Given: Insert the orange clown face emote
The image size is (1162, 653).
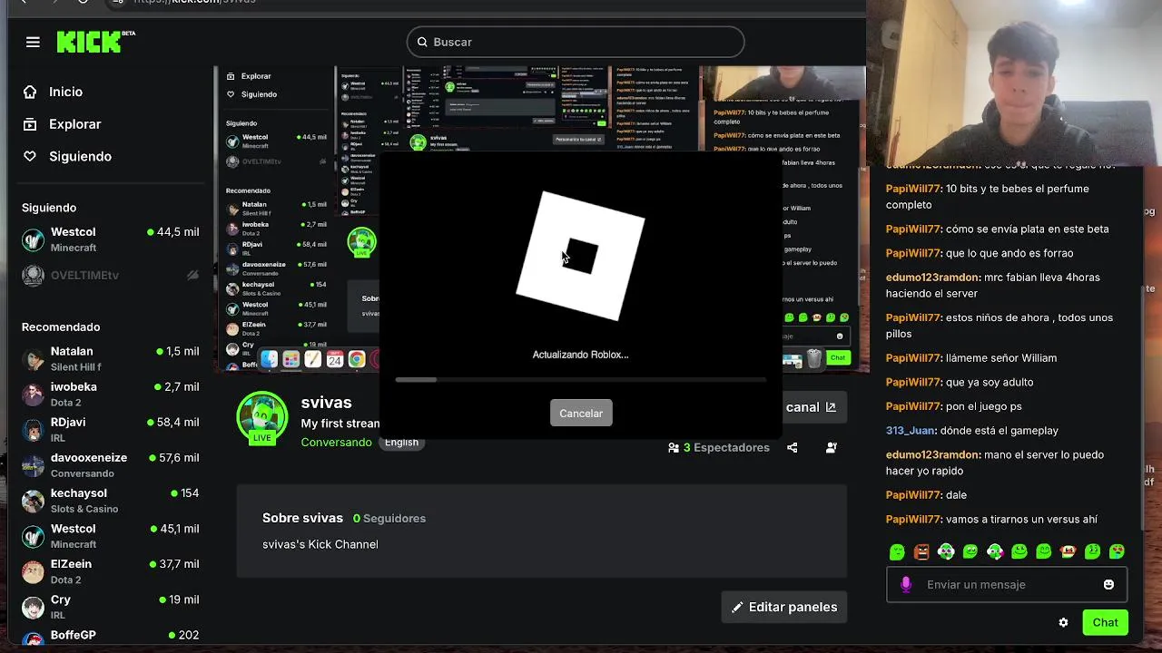Looking at the screenshot, I should (1068, 551).
